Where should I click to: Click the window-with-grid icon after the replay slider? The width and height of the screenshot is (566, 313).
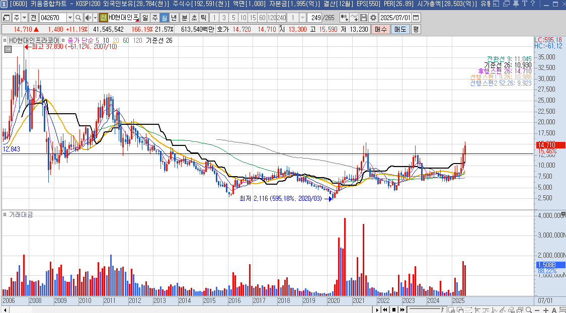[451, 310]
